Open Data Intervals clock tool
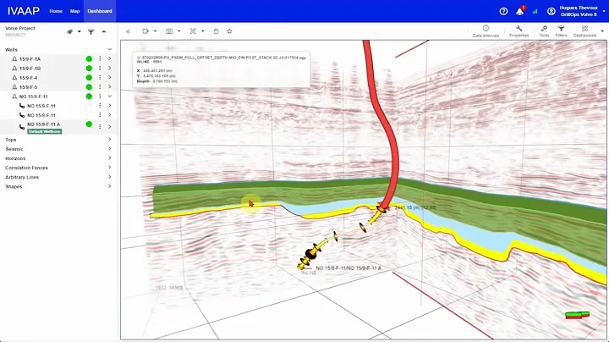Viewport: 609px width, 342px height. (486, 31)
